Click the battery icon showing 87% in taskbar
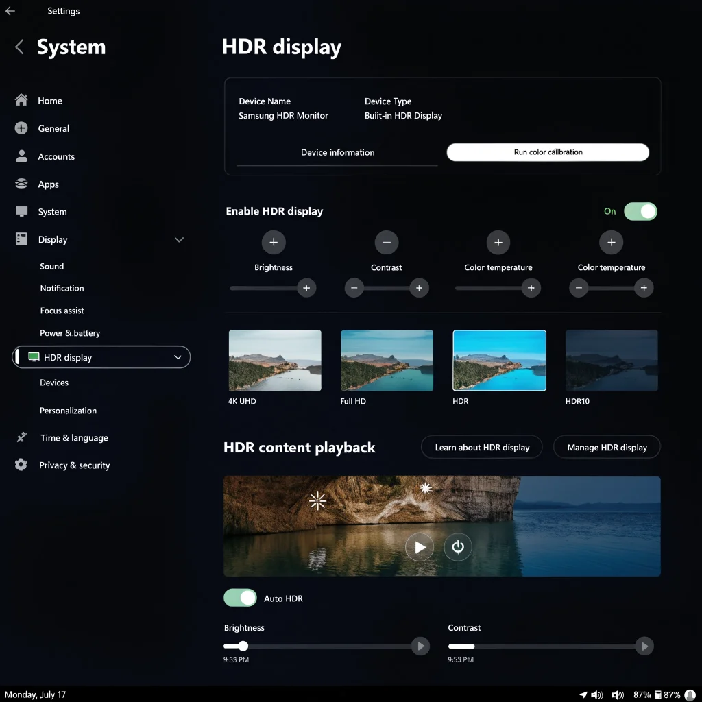Image resolution: width=702 pixels, height=702 pixels. point(658,695)
